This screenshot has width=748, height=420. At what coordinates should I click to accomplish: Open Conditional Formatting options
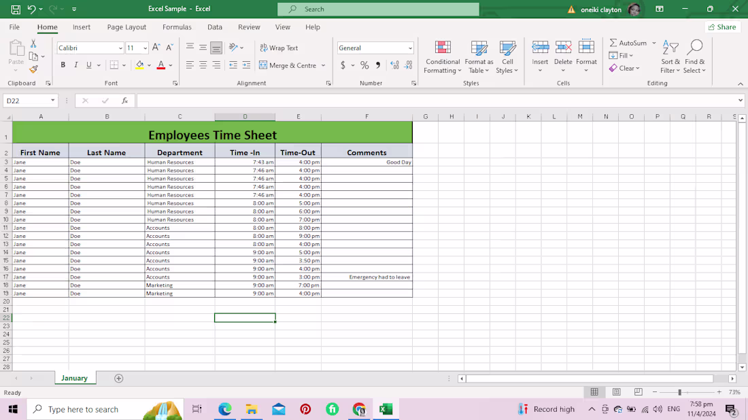[x=443, y=57]
